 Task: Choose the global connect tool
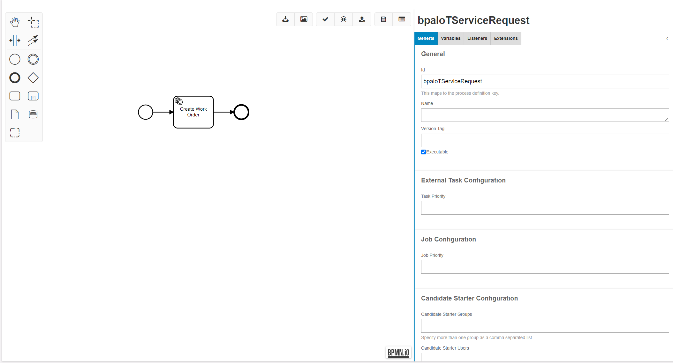click(x=33, y=41)
